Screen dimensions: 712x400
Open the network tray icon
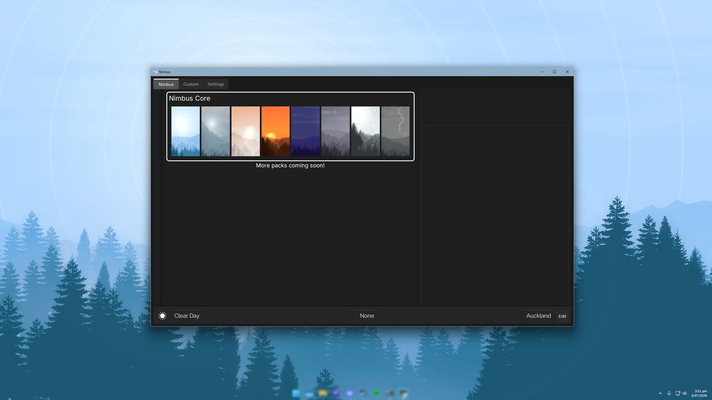pos(678,393)
